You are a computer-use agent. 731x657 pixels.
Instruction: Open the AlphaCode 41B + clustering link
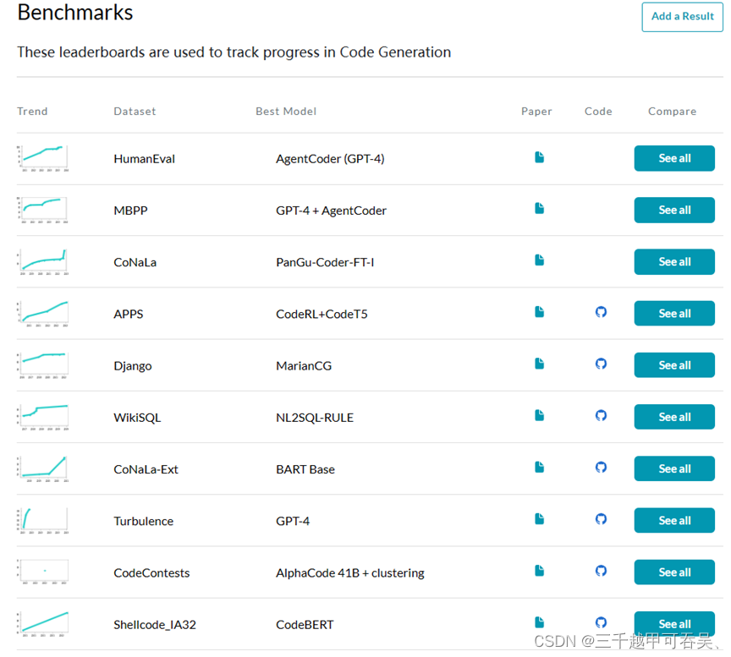coord(350,573)
